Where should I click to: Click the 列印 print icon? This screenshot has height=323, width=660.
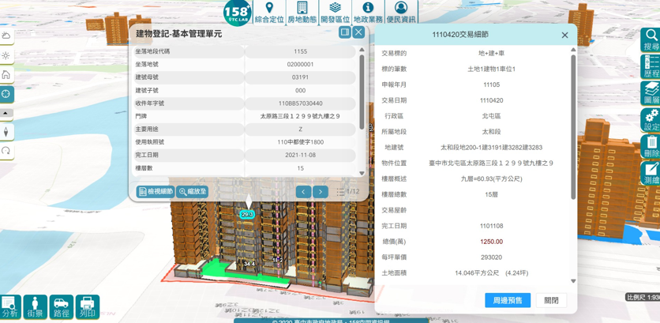[x=87, y=306]
